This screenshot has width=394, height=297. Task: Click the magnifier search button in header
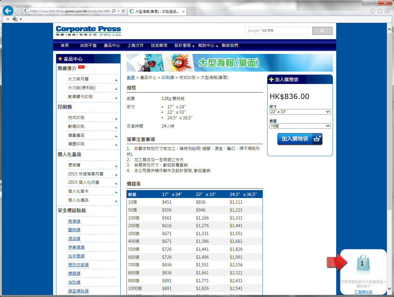click(322, 31)
